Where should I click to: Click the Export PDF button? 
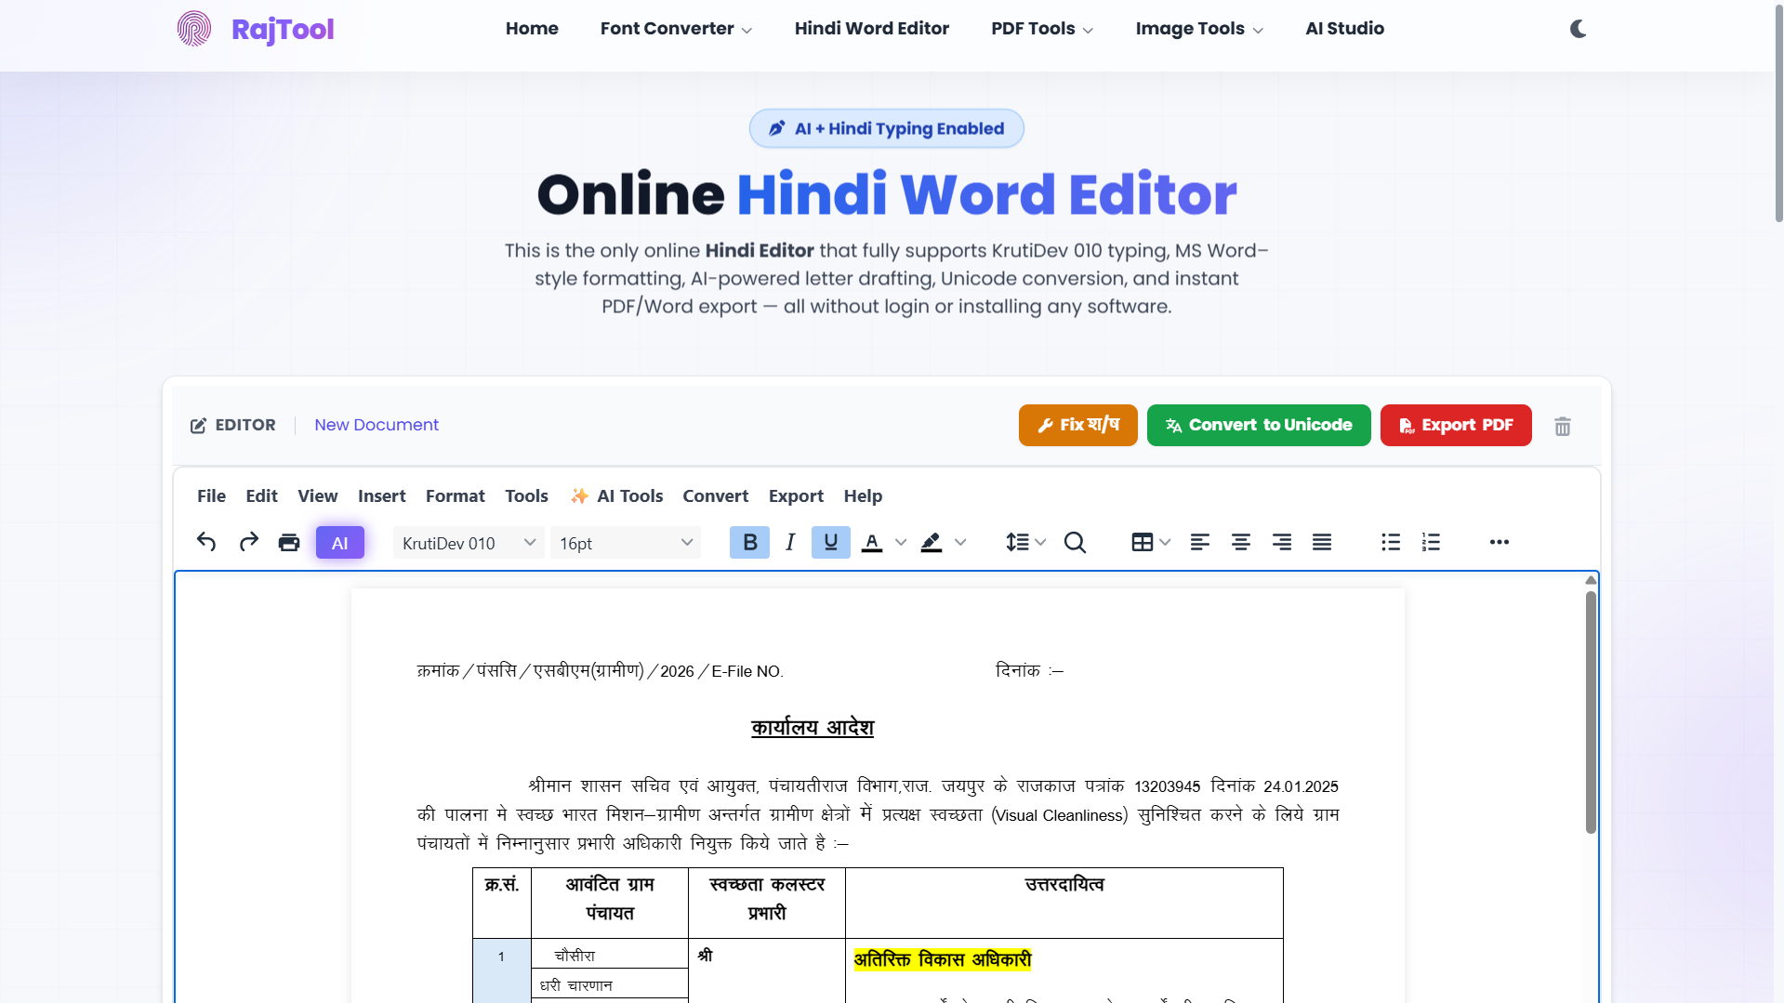coord(1456,426)
